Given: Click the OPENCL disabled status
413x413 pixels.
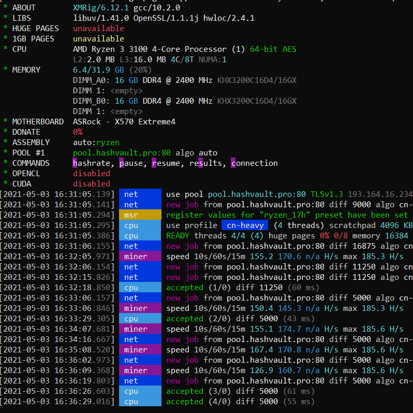Looking at the screenshot, I should coord(91,173).
